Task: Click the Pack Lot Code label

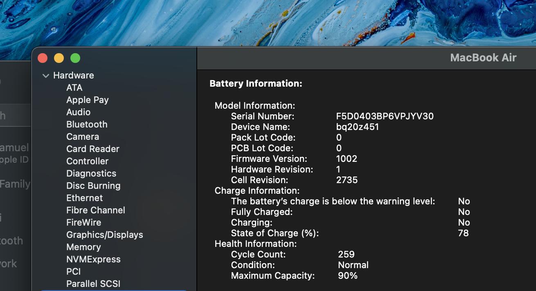Action: coord(263,137)
